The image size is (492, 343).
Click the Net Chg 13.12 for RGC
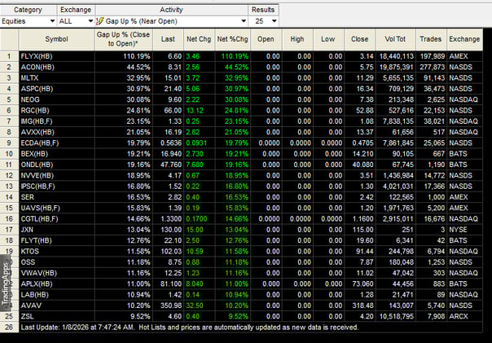pos(195,111)
